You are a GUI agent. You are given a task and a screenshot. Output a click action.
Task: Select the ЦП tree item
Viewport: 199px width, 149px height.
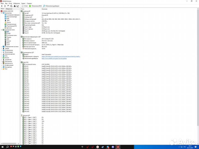[7, 32]
